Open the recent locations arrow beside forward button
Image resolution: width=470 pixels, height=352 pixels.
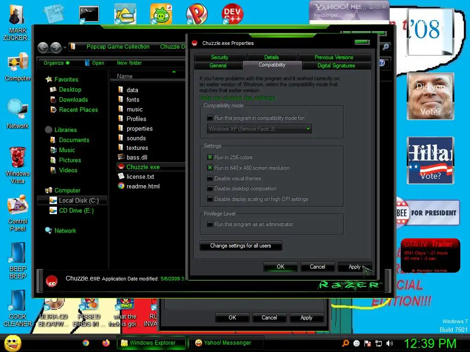click(65, 47)
